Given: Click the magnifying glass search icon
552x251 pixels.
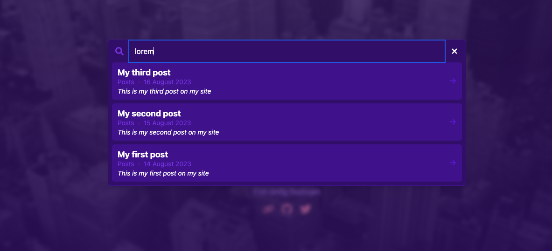Looking at the screenshot, I should (119, 51).
